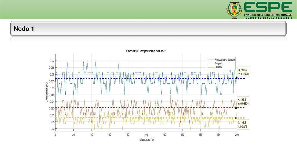Click y-axis tick value 0.065
The height and width of the screenshot is (167, 297).
pyautogui.click(x=52, y=68)
